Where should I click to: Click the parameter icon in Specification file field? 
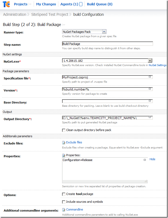click(150, 77)
